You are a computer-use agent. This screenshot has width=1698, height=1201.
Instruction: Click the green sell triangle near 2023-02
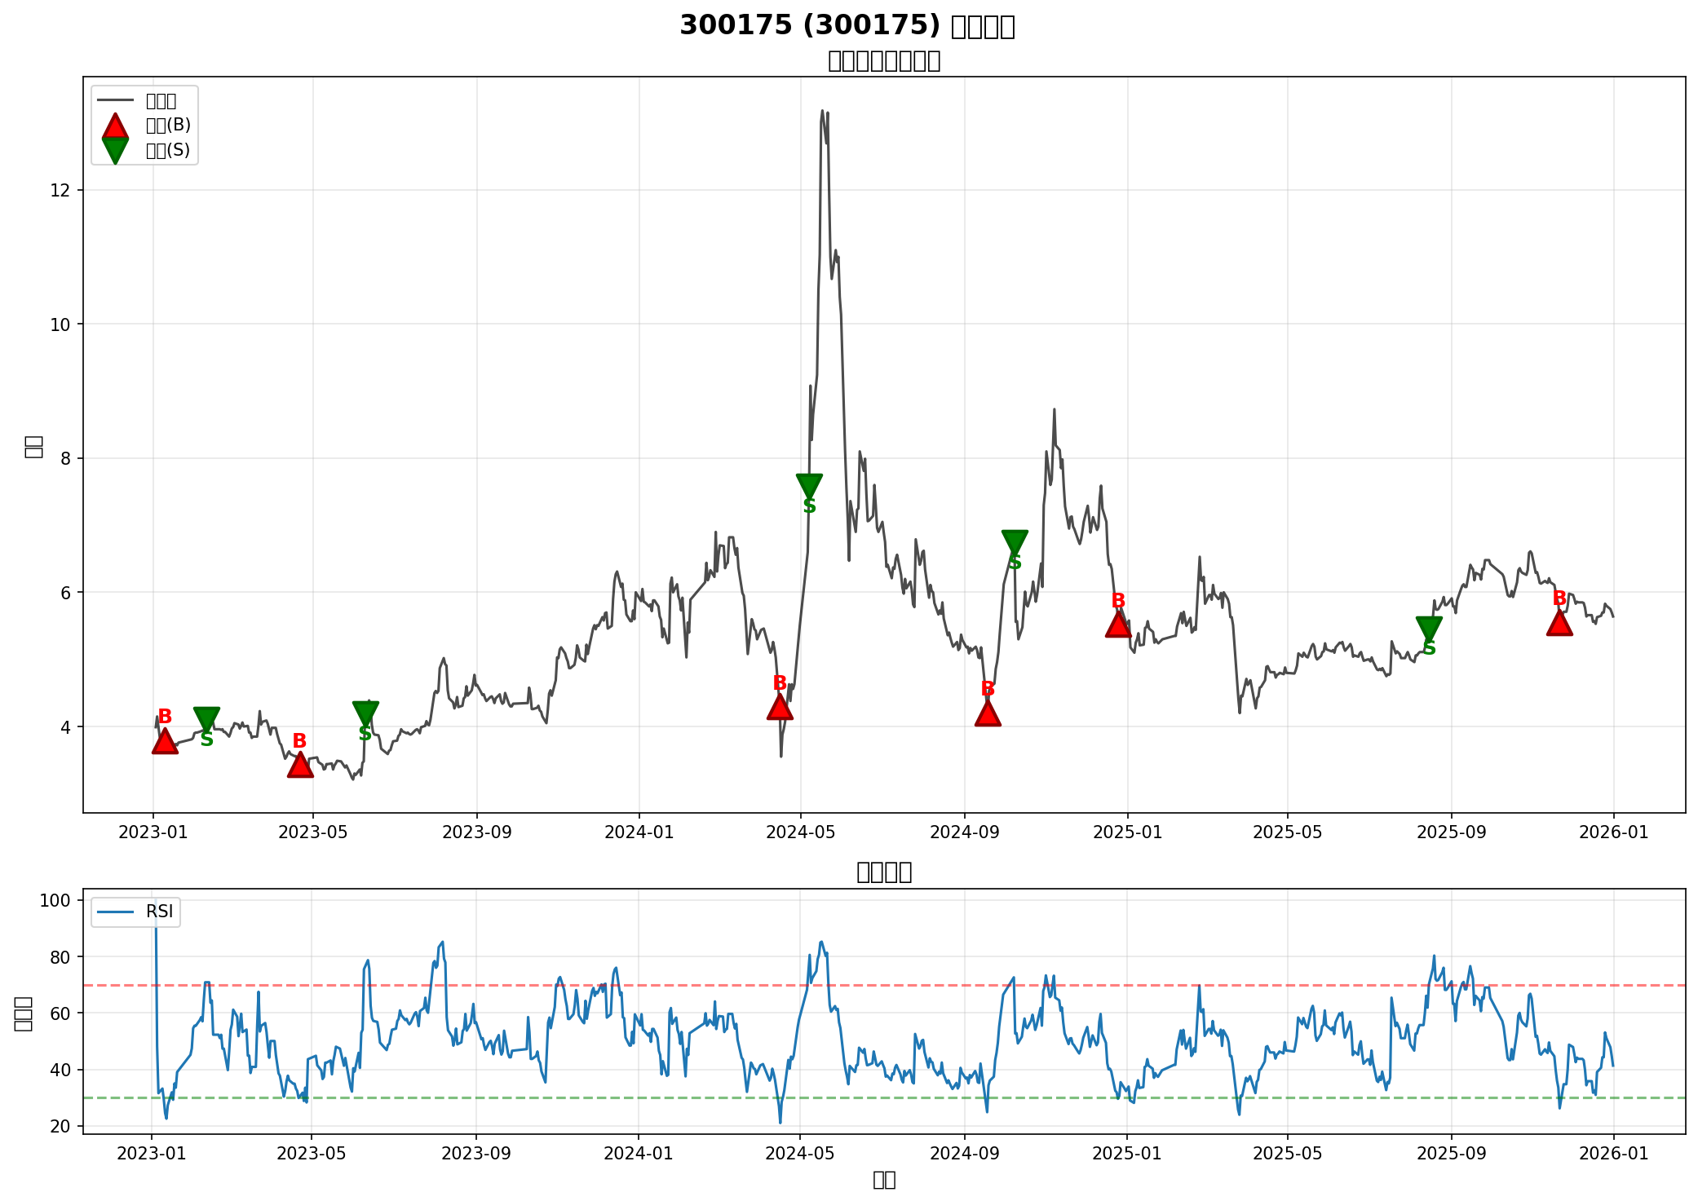click(x=207, y=718)
